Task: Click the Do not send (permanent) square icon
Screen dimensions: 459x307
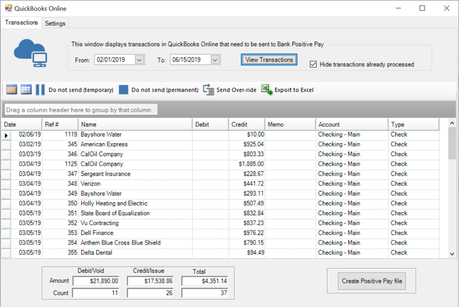Action: [x=123, y=89]
